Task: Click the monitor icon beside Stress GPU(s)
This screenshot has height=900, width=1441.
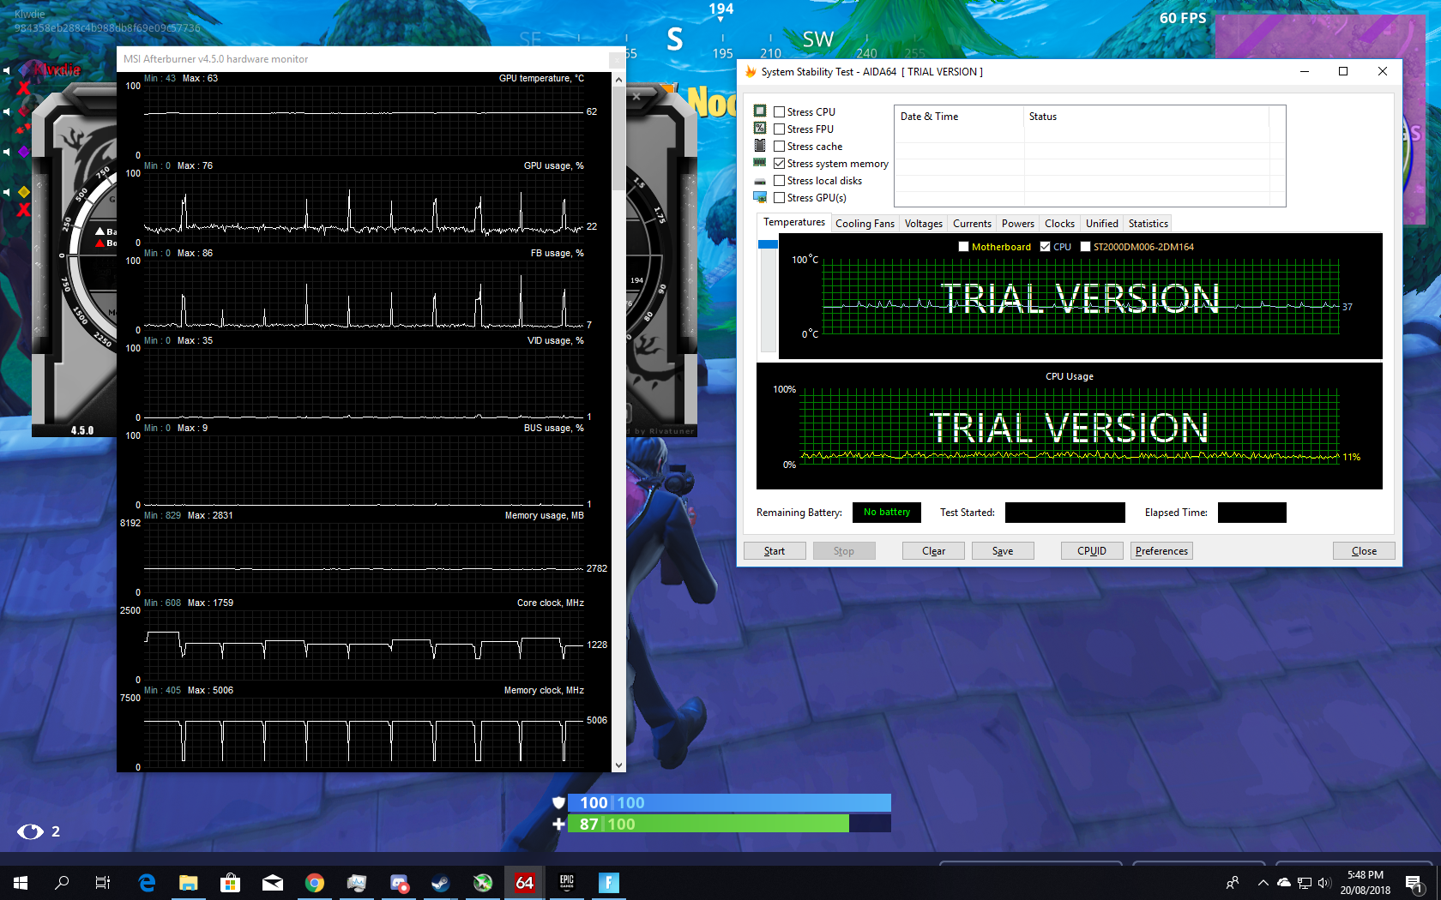Action: (760, 197)
